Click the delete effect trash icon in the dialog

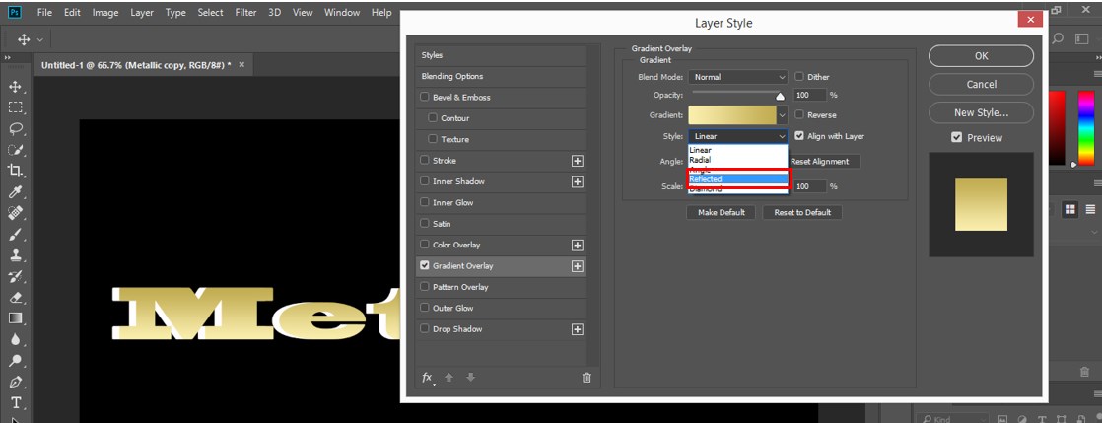[x=586, y=378]
